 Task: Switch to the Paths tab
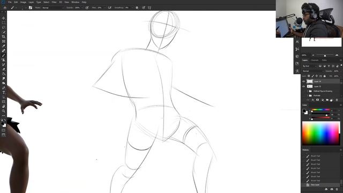click(x=324, y=61)
